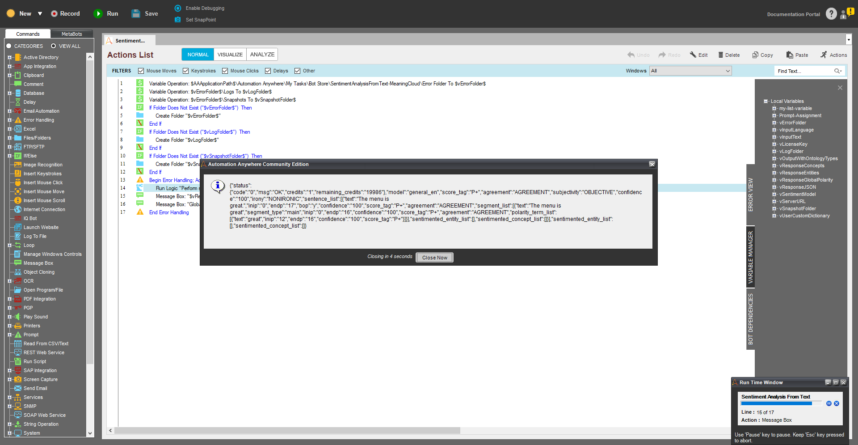Expand the Active Directory category
The height and width of the screenshot is (445, 858).
[9, 57]
